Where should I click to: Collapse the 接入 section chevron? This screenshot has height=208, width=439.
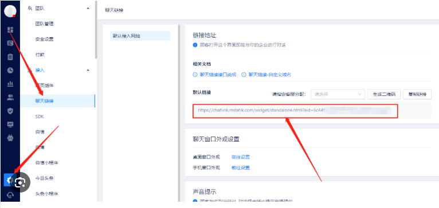click(88, 70)
